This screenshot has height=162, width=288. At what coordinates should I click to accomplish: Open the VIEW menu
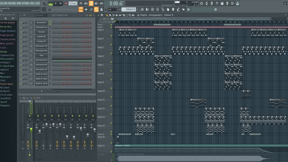tap(19, 3)
